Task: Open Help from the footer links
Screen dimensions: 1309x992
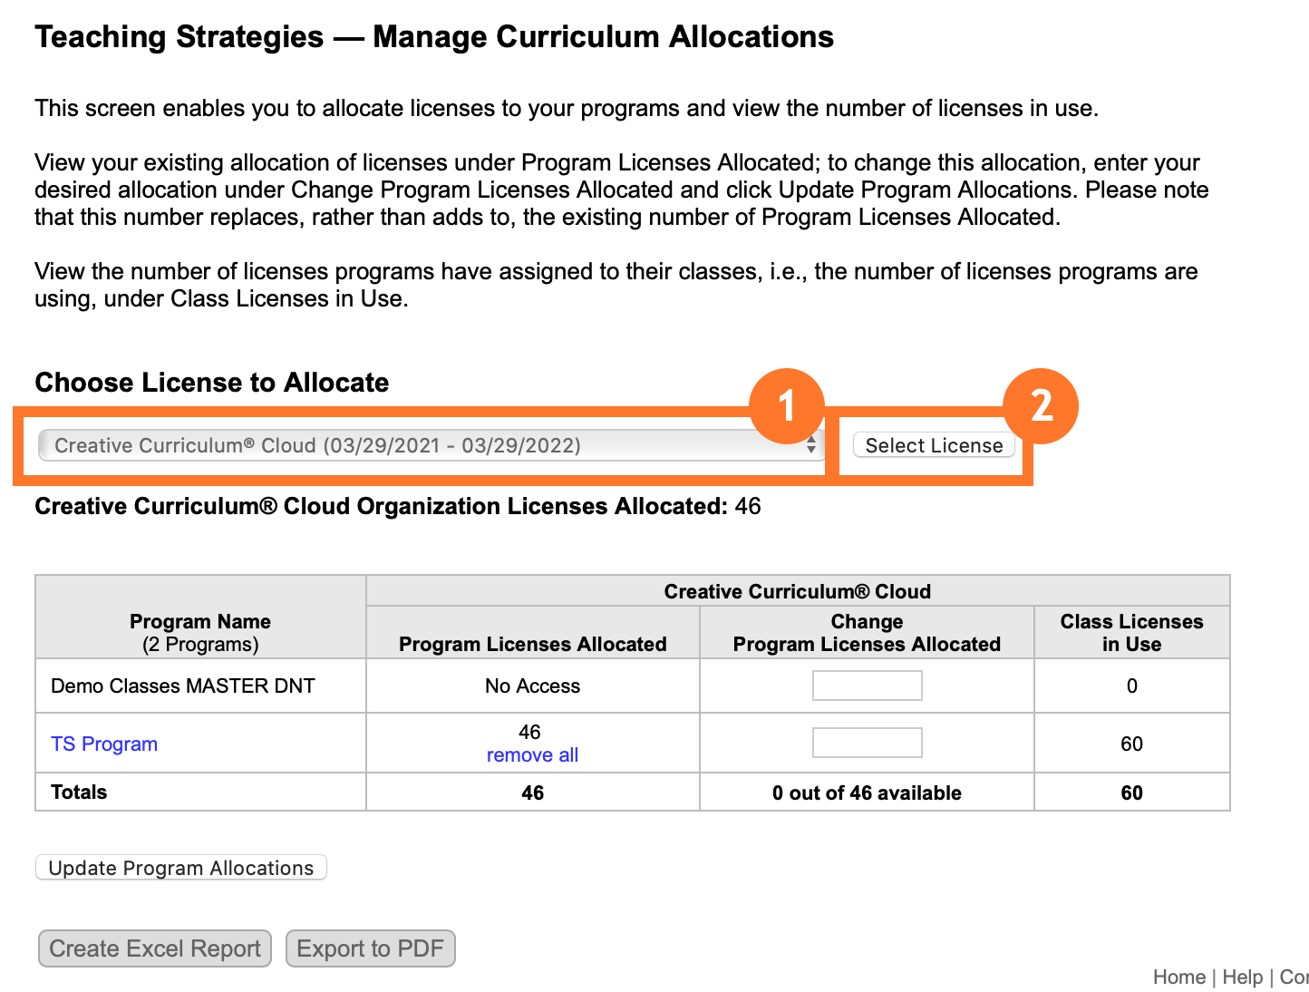Action: pos(1243,977)
